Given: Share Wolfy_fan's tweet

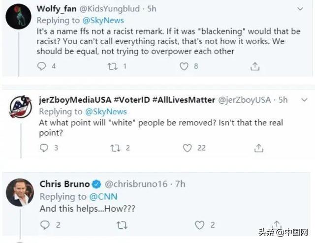Looking at the screenshot, I should 255,66.
